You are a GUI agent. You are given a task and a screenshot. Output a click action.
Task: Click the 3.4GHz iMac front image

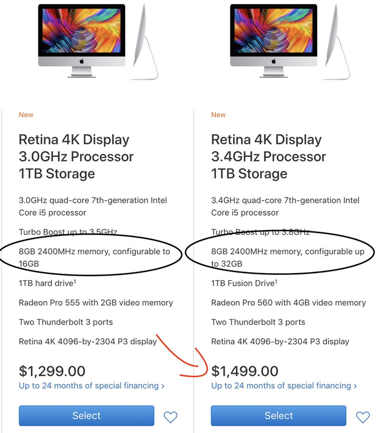coord(273,41)
